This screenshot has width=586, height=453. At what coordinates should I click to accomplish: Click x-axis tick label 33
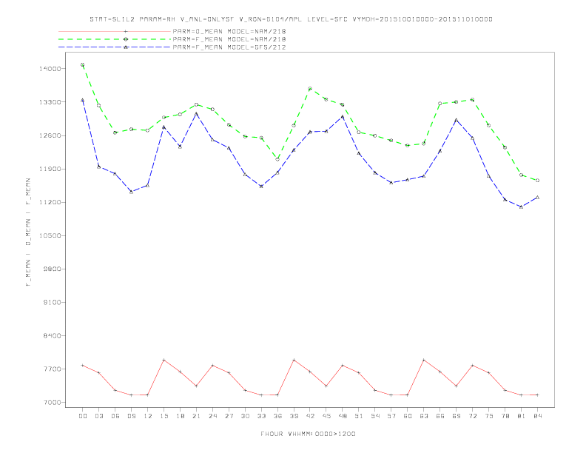point(262,416)
